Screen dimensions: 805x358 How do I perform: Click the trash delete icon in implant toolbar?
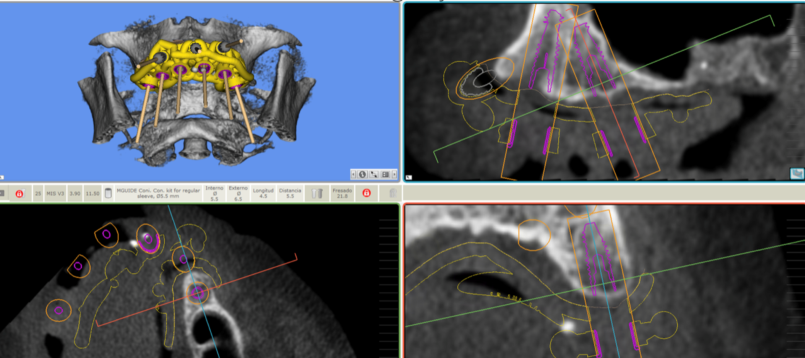[x=393, y=193]
